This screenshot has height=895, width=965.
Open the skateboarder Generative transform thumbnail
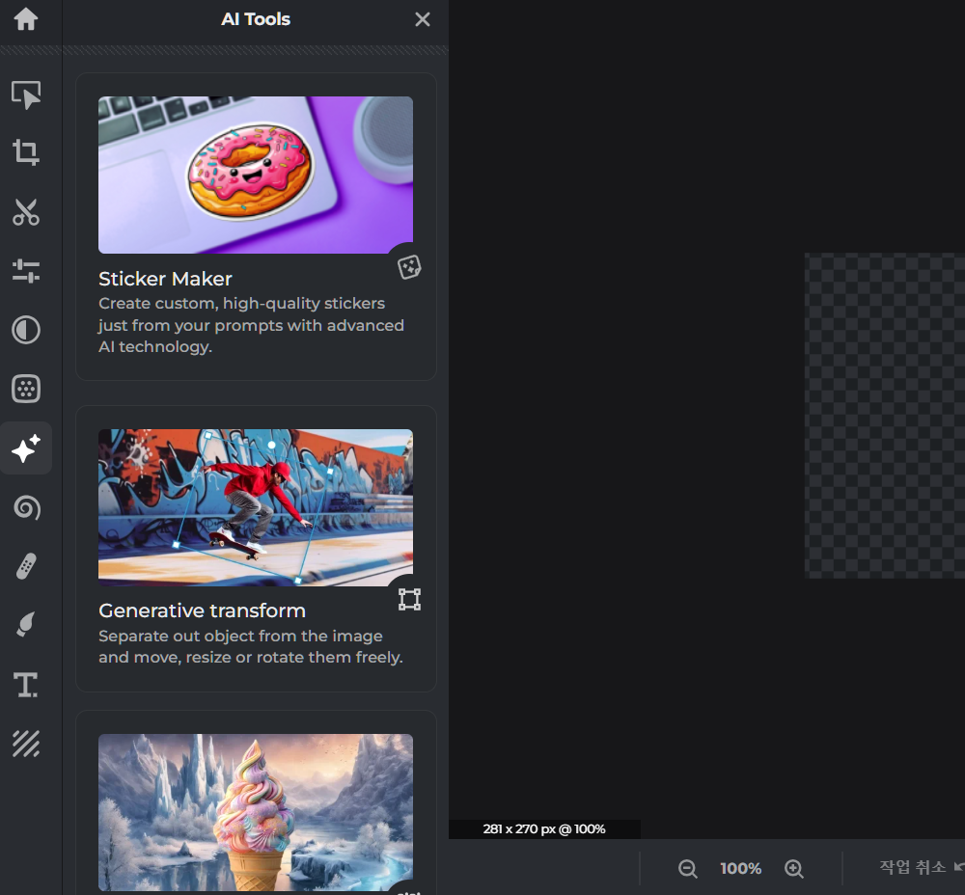tap(256, 507)
